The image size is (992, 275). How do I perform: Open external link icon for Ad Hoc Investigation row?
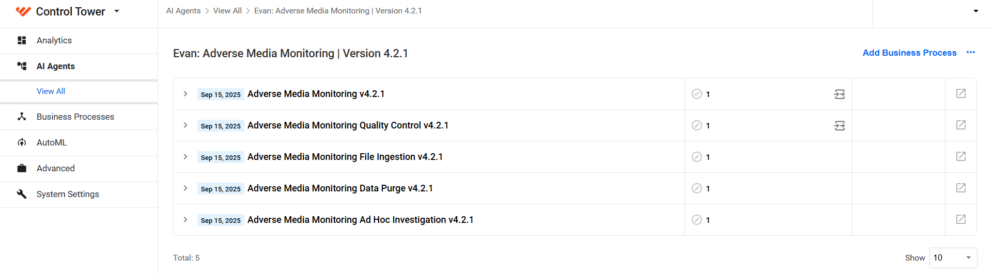coord(960,219)
